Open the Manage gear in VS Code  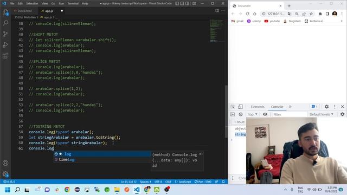(5, 174)
